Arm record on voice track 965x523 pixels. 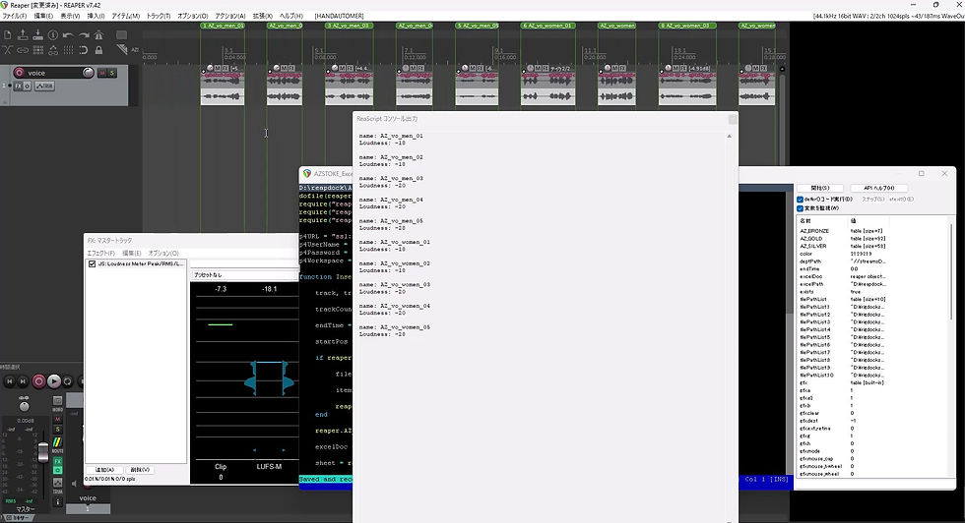click(19, 73)
